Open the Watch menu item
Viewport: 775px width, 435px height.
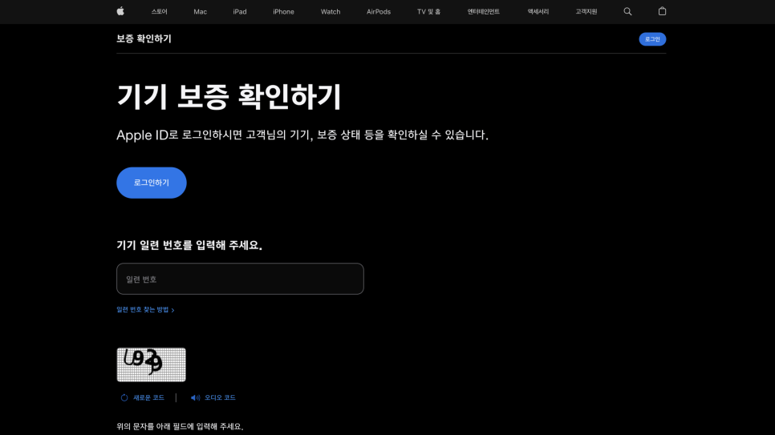pos(331,11)
